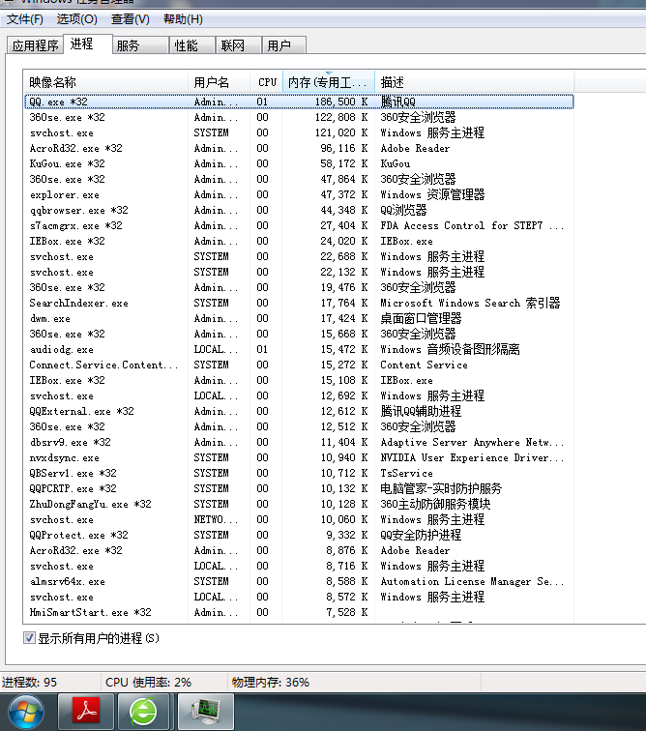Image resolution: width=646 pixels, height=731 pixels.
Task: Select 360se.exe using 12,512 K
Action: (x=299, y=426)
